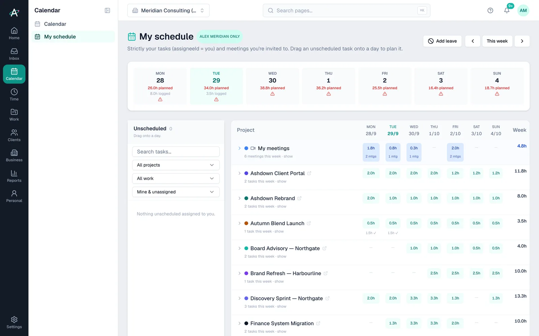This screenshot has width=539, height=336.
Task: Open the notifications bell
Action: point(507,10)
